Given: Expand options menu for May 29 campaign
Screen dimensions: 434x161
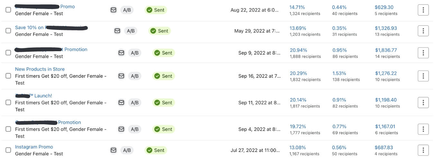Looking at the screenshot, I should pyautogui.click(x=423, y=31).
